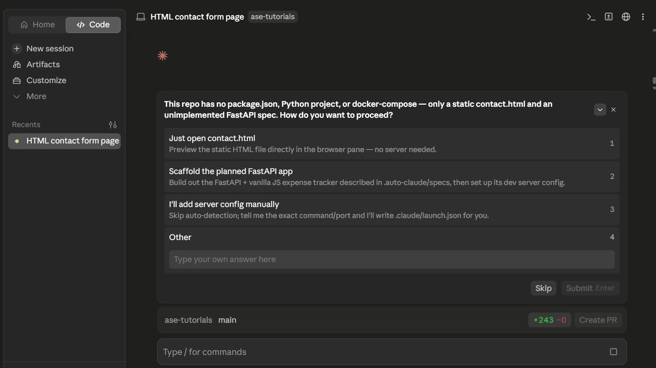656x368 pixels.
Task: Open the diff view icon
Action: 609,17
